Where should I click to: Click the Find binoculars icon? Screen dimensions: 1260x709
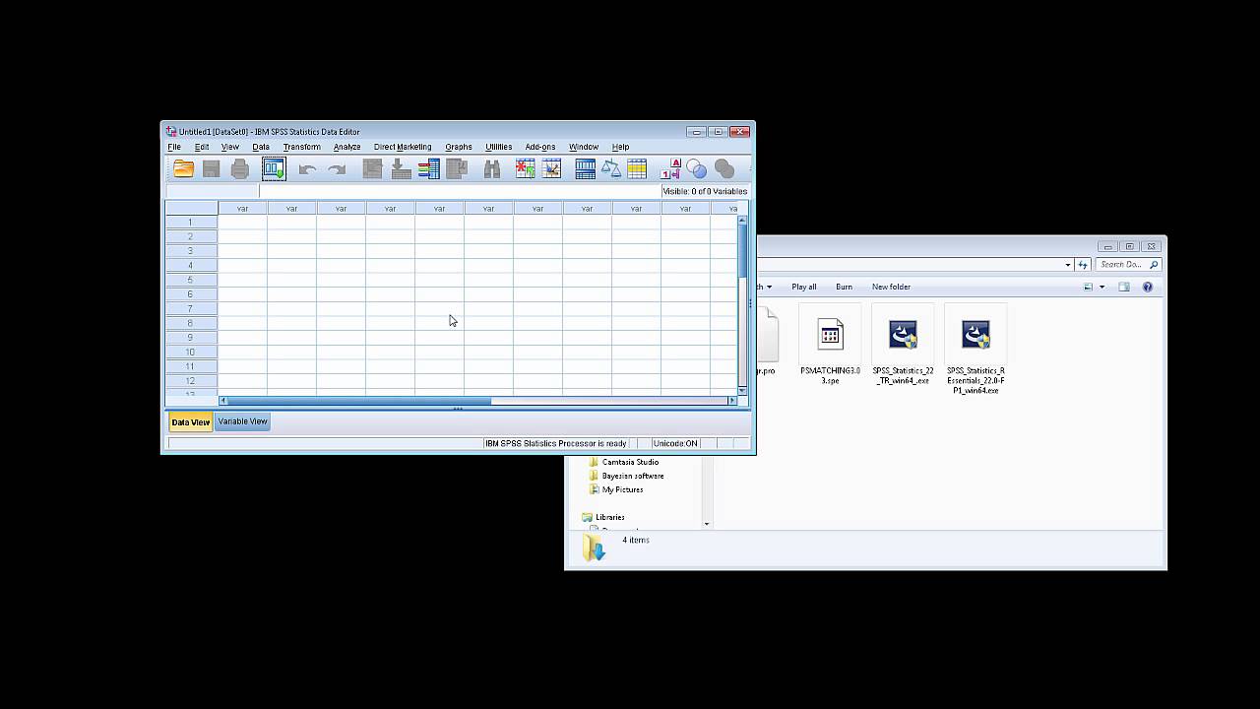(492, 169)
